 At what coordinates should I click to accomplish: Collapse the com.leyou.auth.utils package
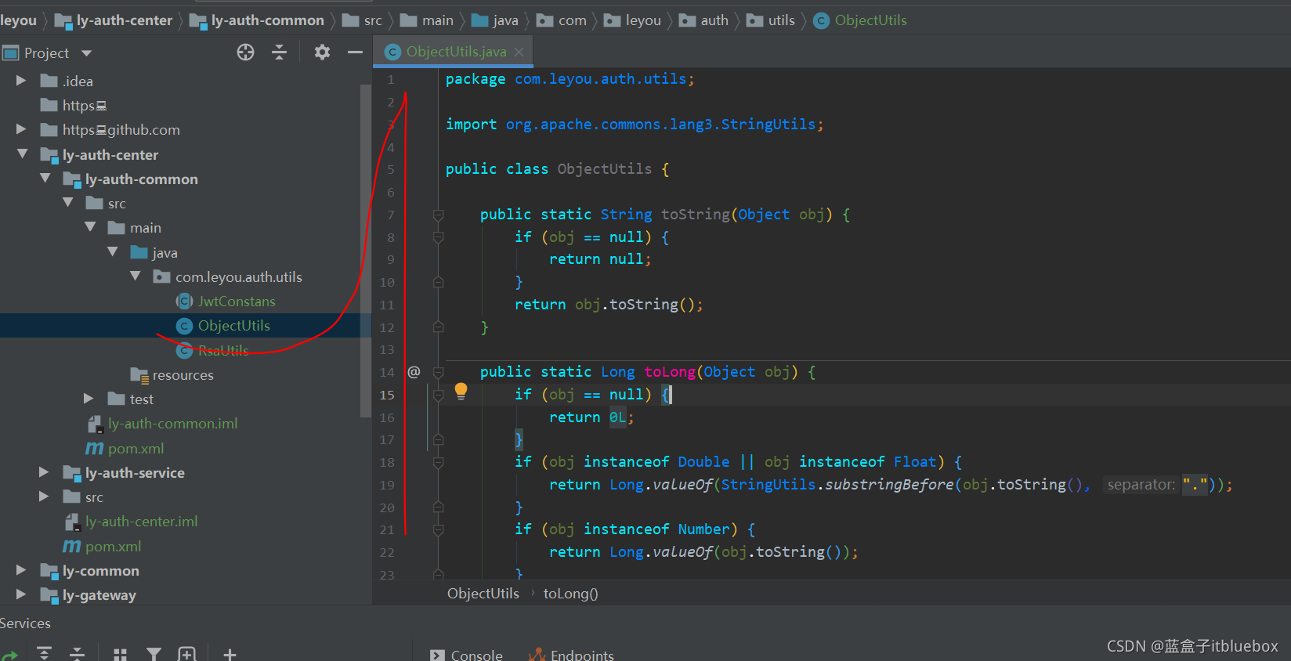(x=136, y=276)
